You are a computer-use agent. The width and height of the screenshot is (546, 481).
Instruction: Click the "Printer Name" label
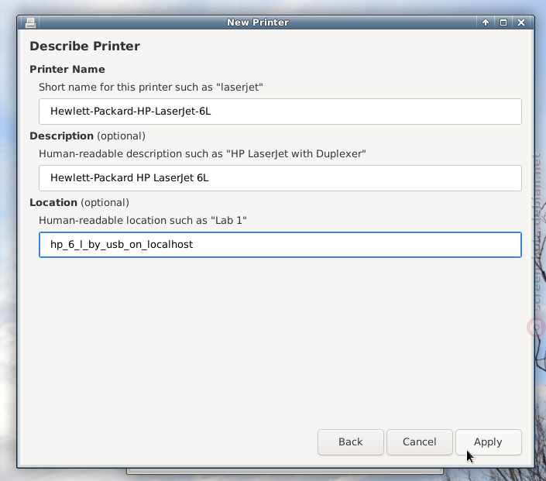coord(67,69)
